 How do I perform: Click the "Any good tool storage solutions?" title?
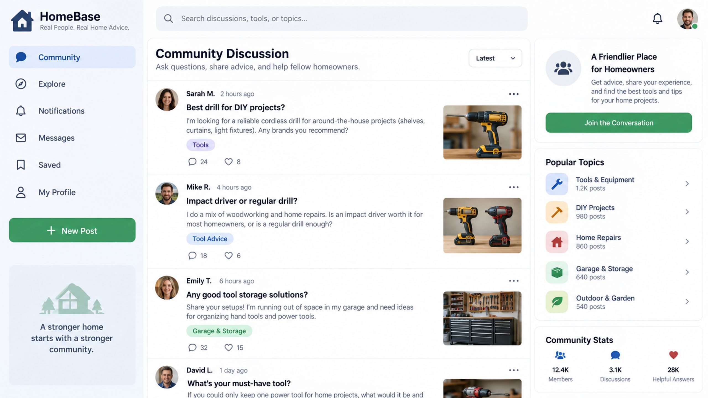point(247,295)
